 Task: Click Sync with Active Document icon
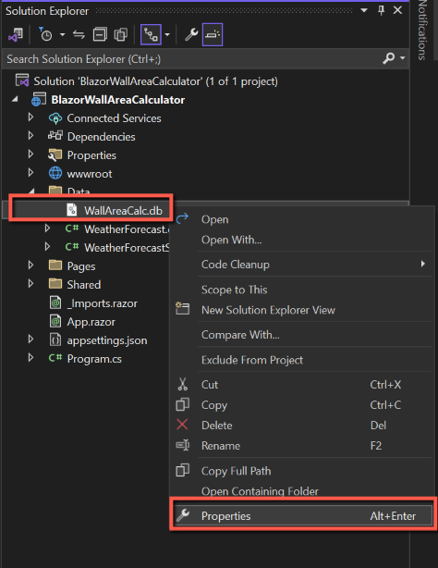79,35
